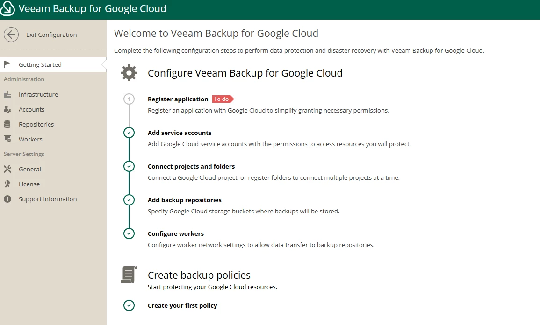Viewport: 540px width, 325px height.
Task: Click description 'Connect a Google Cloud project' text
Action: (274, 178)
